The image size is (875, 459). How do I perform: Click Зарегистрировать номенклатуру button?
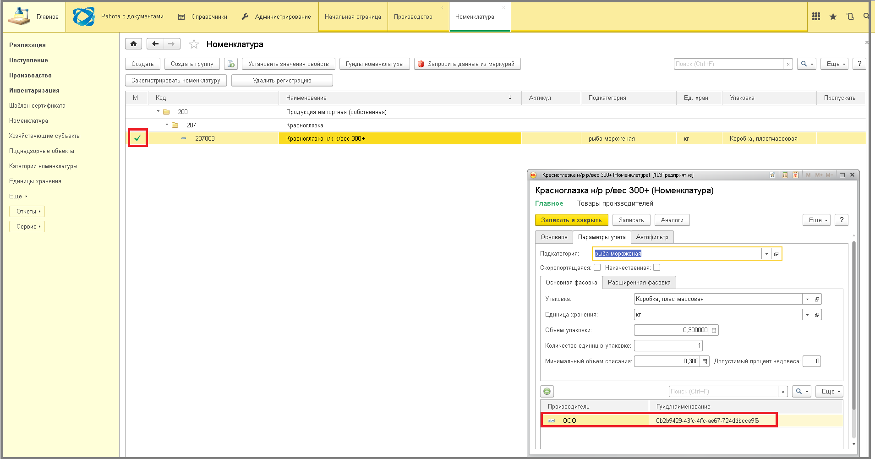pos(176,80)
